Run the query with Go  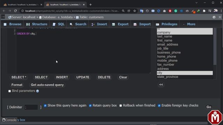click(x=209, y=107)
